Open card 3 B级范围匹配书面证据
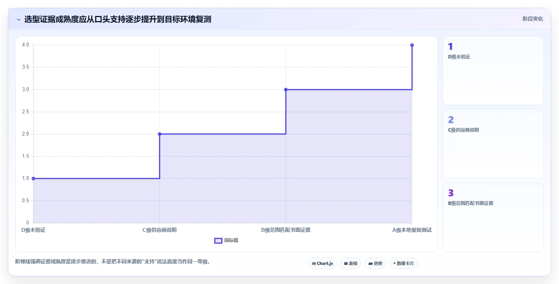The image size is (559, 284). click(493, 217)
